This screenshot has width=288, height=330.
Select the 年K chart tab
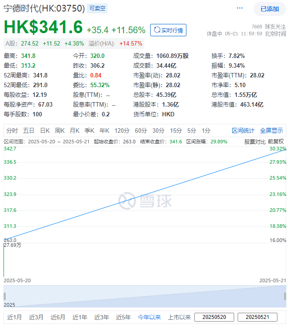104,130
